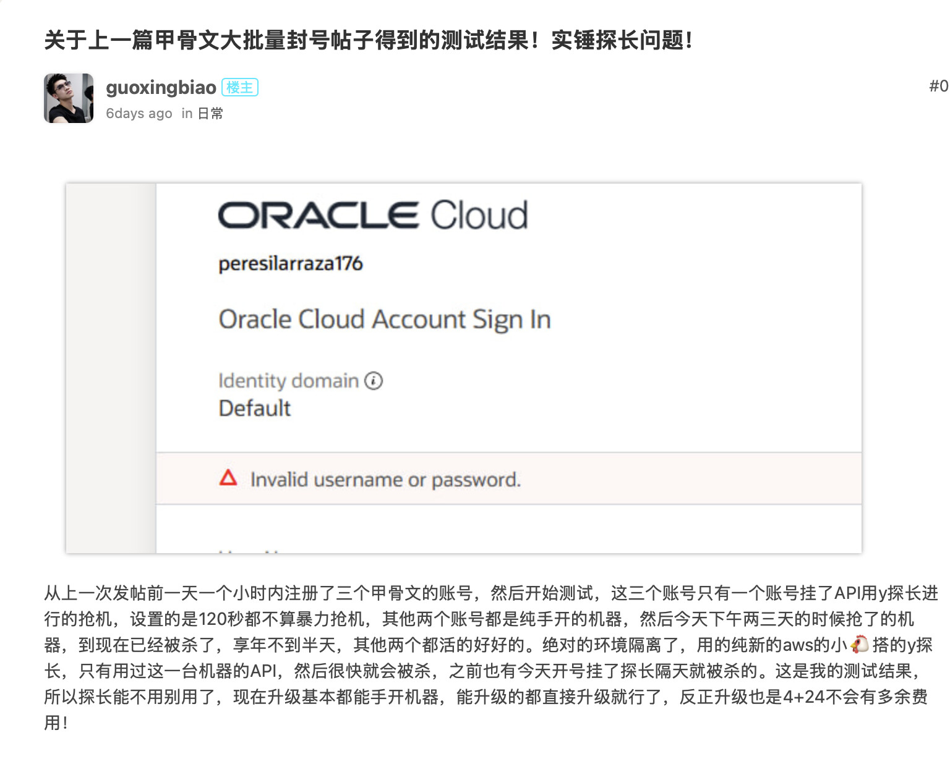The height and width of the screenshot is (759, 950).
Task: Click the Invalid username or password message
Action: [385, 480]
